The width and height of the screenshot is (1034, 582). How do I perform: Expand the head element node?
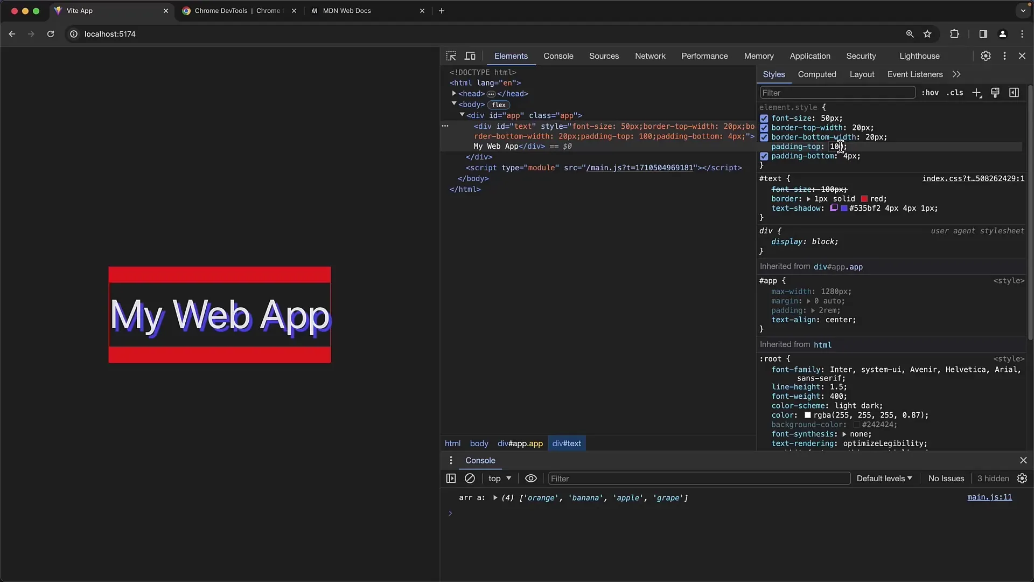(454, 93)
